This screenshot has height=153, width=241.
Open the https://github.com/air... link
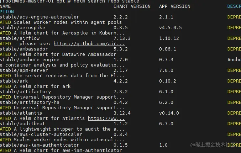coord(89,44)
